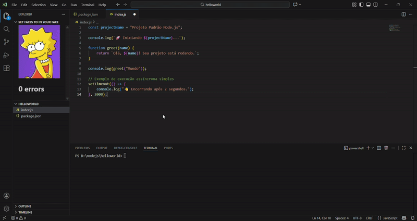This screenshot has height=221, width=417.
Task: Open the Copilot chat icon in title bar
Action: [x=295, y=5]
